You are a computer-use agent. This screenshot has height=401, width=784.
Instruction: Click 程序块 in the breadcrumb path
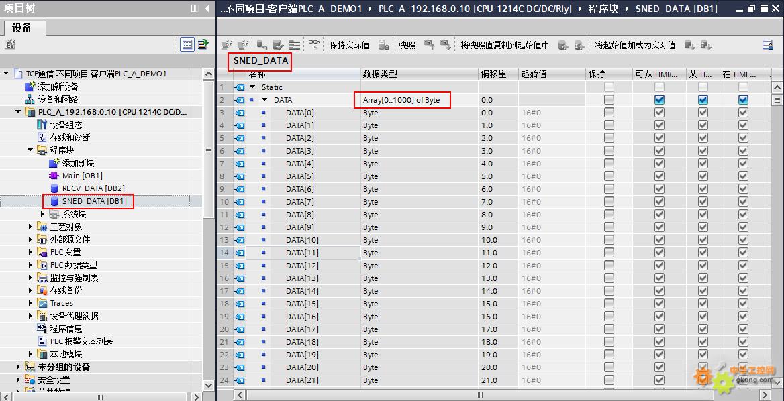coord(603,9)
